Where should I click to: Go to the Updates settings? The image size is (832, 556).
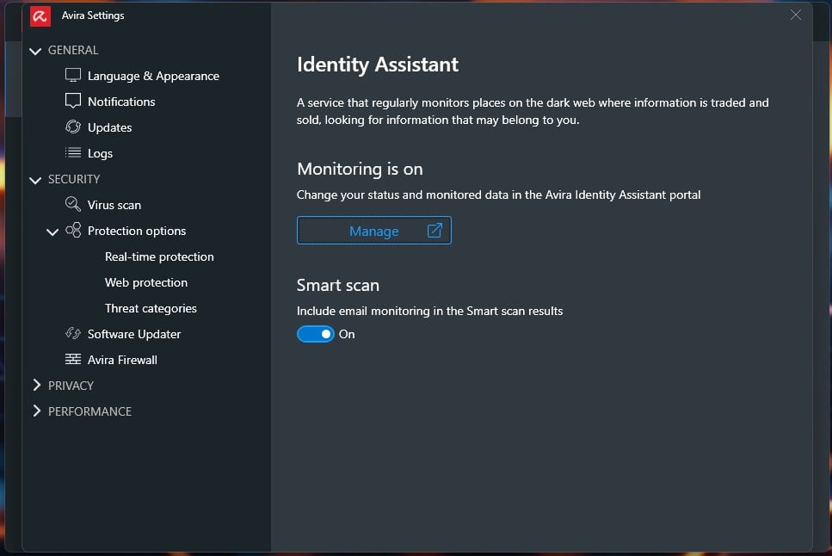point(110,127)
